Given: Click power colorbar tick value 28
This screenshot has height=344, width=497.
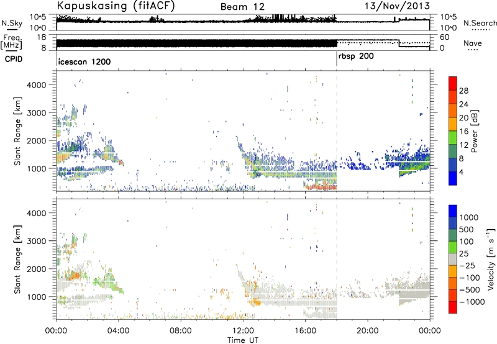Looking at the screenshot, I should (x=463, y=91).
